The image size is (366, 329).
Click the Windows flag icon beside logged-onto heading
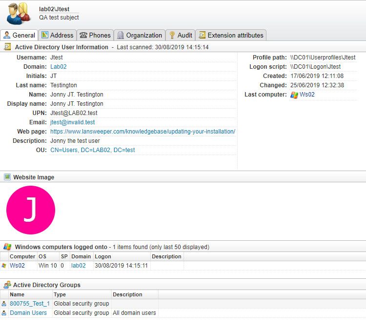(7, 247)
